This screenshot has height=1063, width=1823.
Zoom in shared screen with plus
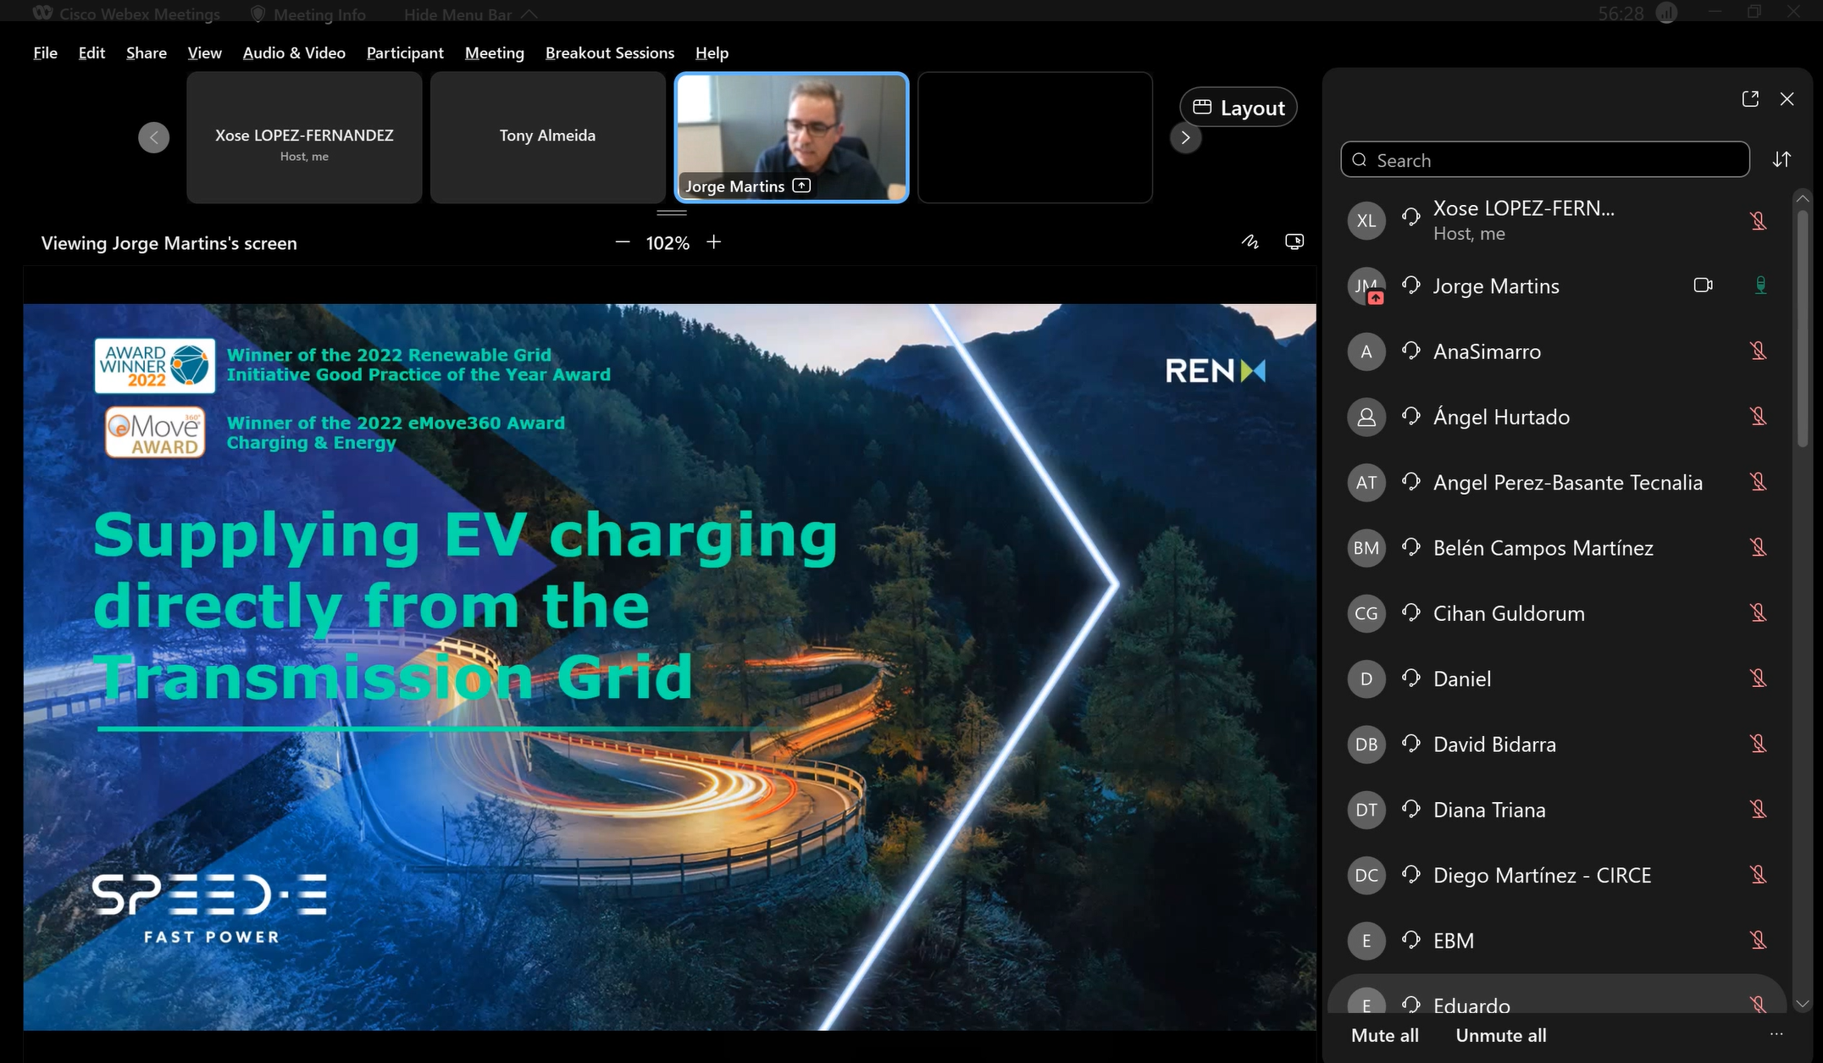pyautogui.click(x=714, y=242)
